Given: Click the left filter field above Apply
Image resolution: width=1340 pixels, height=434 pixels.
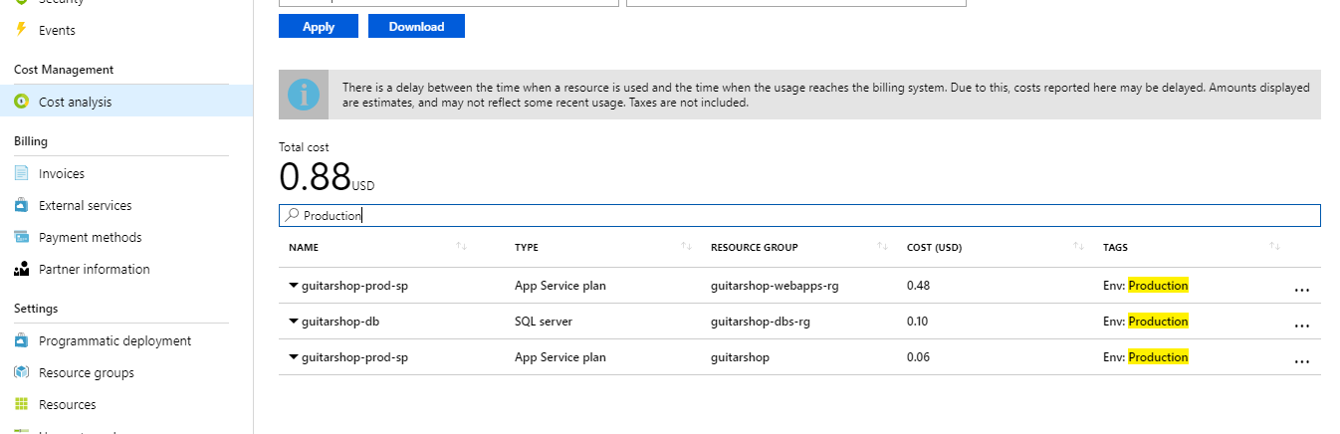Looking at the screenshot, I should [x=449, y=3].
